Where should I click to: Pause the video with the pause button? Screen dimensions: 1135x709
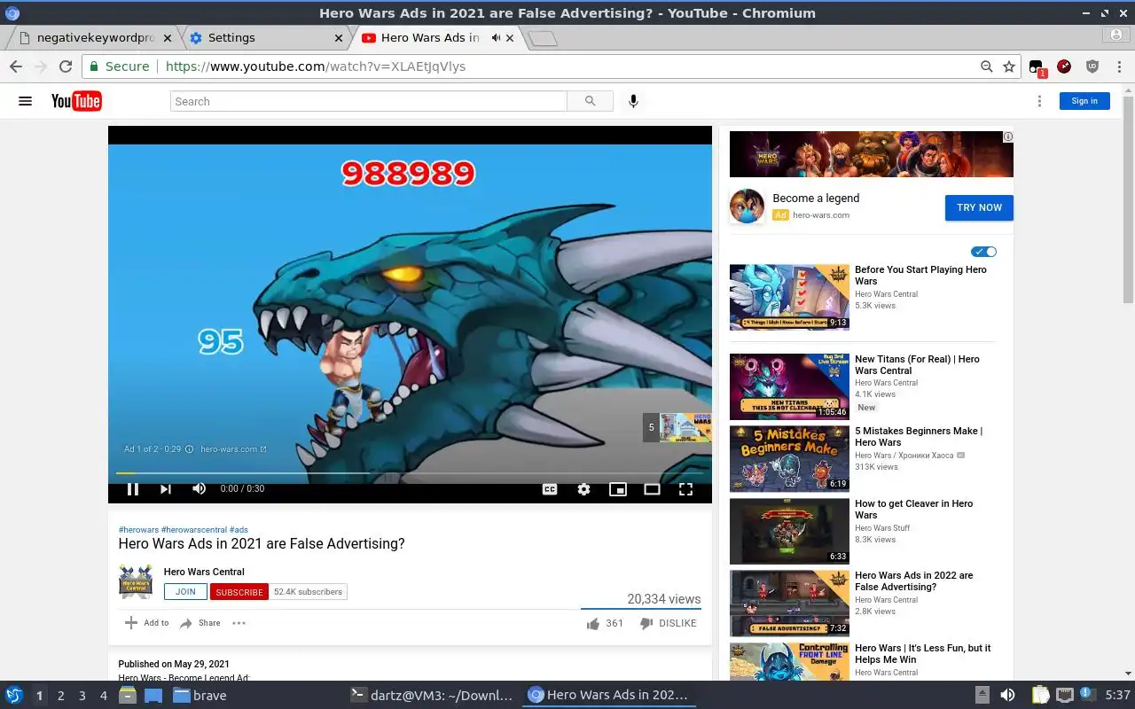coord(132,488)
